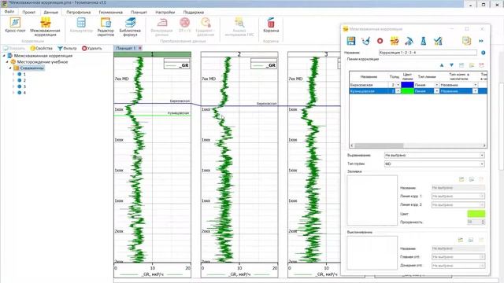Image resolution: width=504 pixels, height=283 pixels.
Task: Click the Прозрачность stepper arrows
Action: pyautogui.click(x=483, y=222)
